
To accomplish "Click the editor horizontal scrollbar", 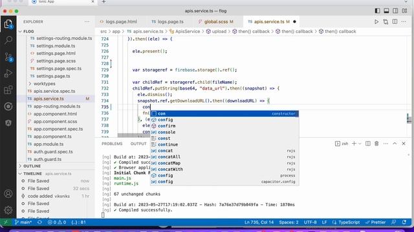I will click(x=134, y=135).
